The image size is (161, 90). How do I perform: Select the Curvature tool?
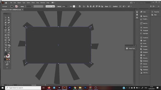coord(9,22)
